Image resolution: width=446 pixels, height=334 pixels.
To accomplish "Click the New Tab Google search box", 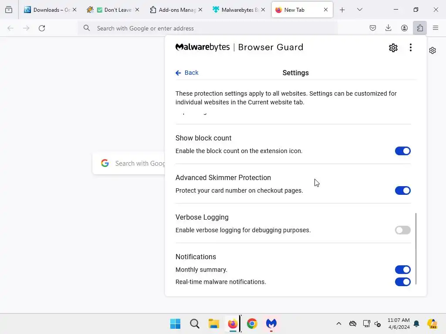I will coord(129,164).
